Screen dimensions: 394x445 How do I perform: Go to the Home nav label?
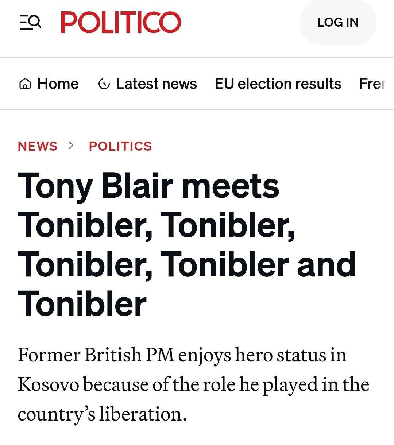click(x=58, y=84)
